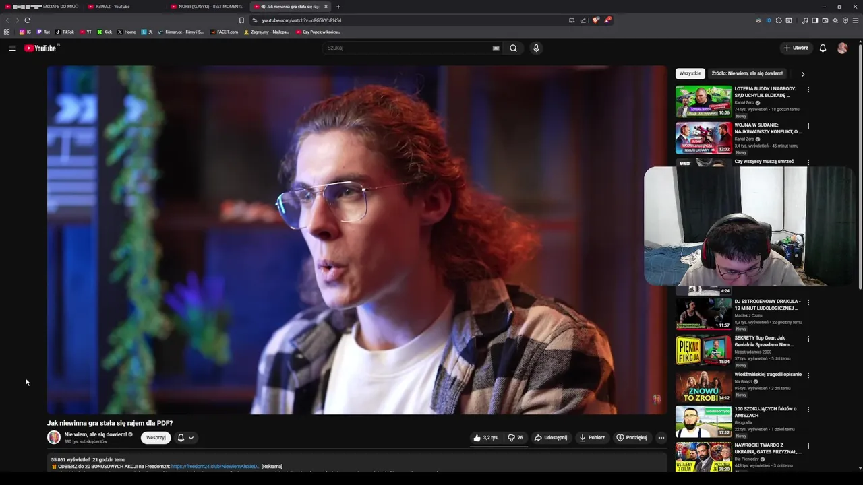
Task: Select the Wszystkie filter chip
Action: [690, 73]
